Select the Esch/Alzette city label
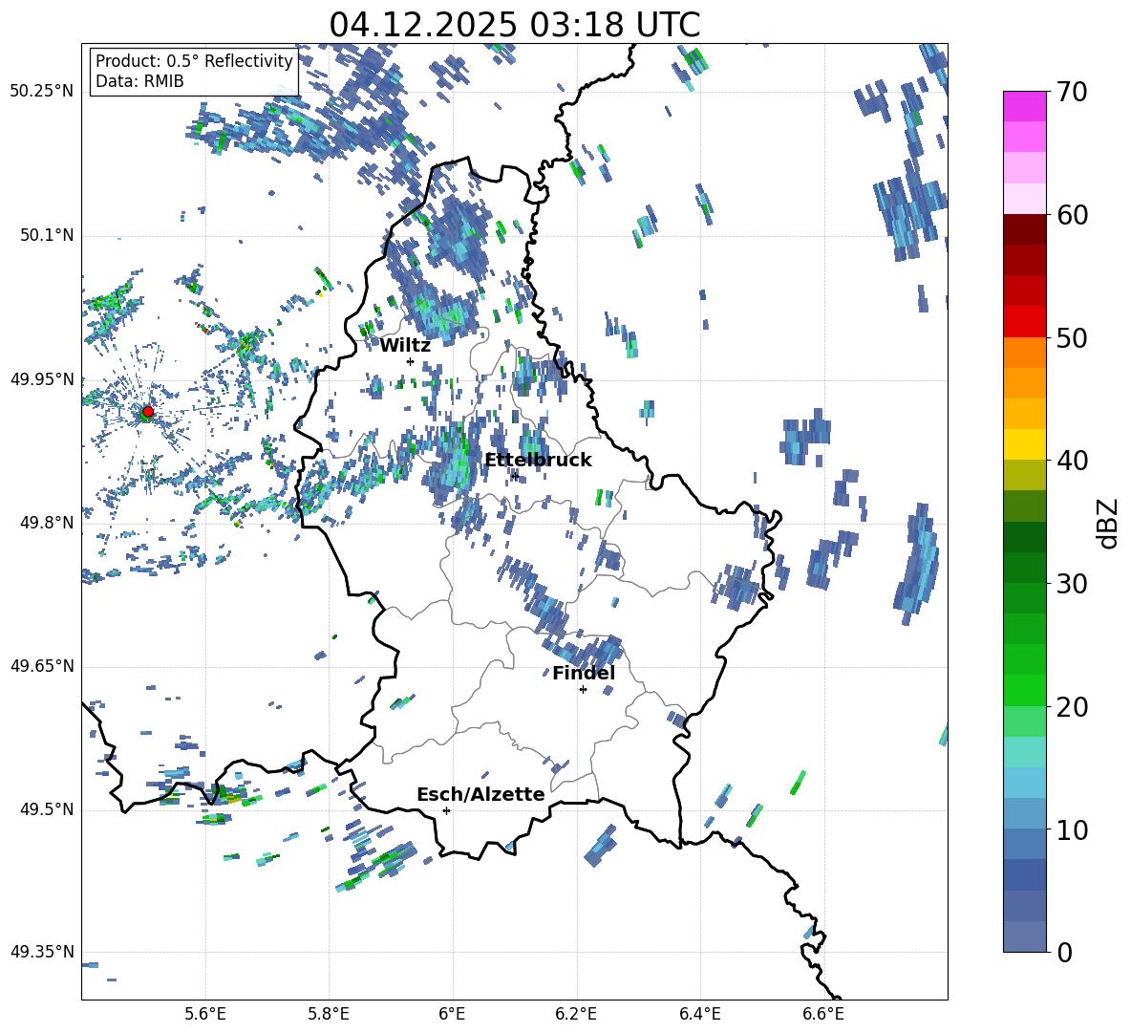The width and height of the screenshot is (1131, 1033). coord(480,795)
